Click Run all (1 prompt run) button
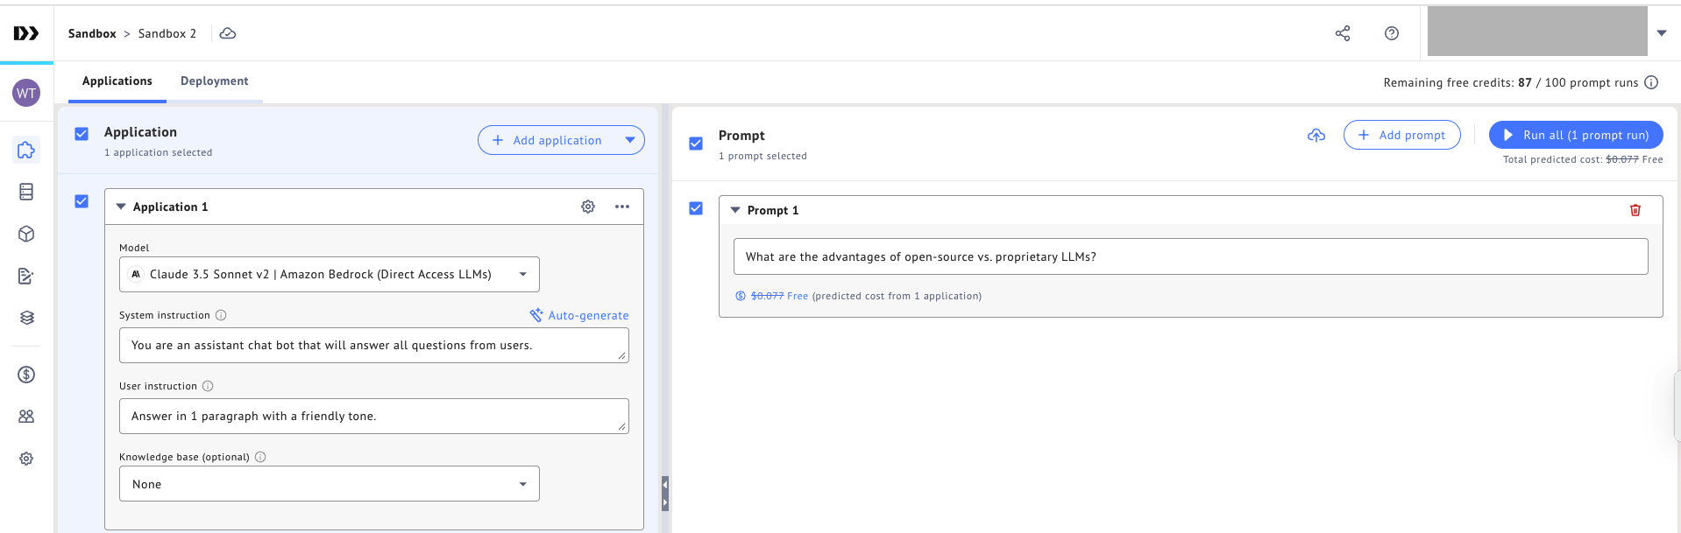This screenshot has height=533, width=1681. pos(1575,135)
